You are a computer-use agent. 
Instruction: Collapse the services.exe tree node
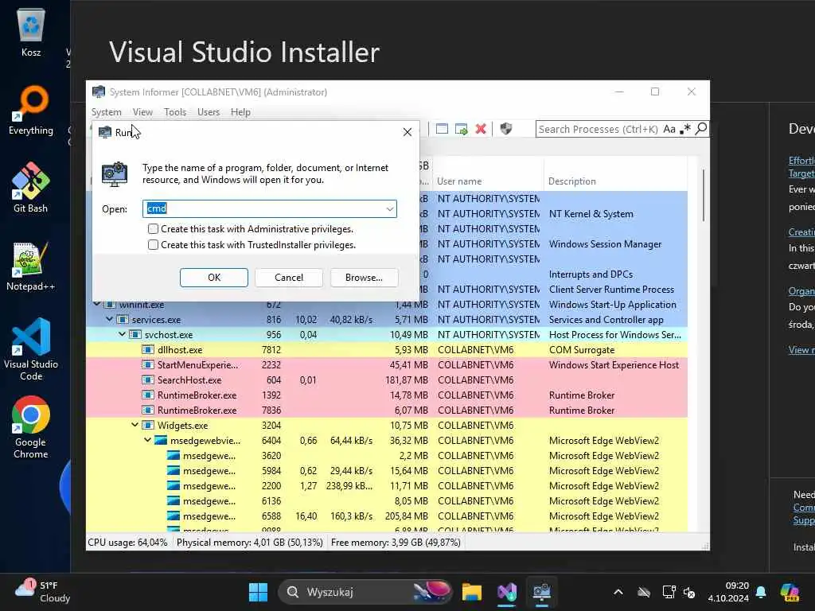coord(110,319)
